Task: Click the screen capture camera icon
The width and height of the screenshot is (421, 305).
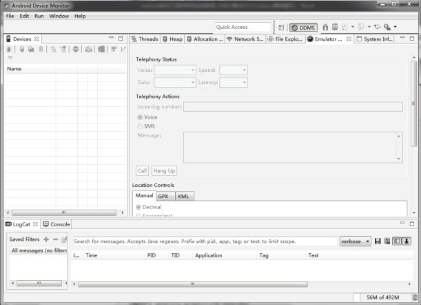Action: 89,50
